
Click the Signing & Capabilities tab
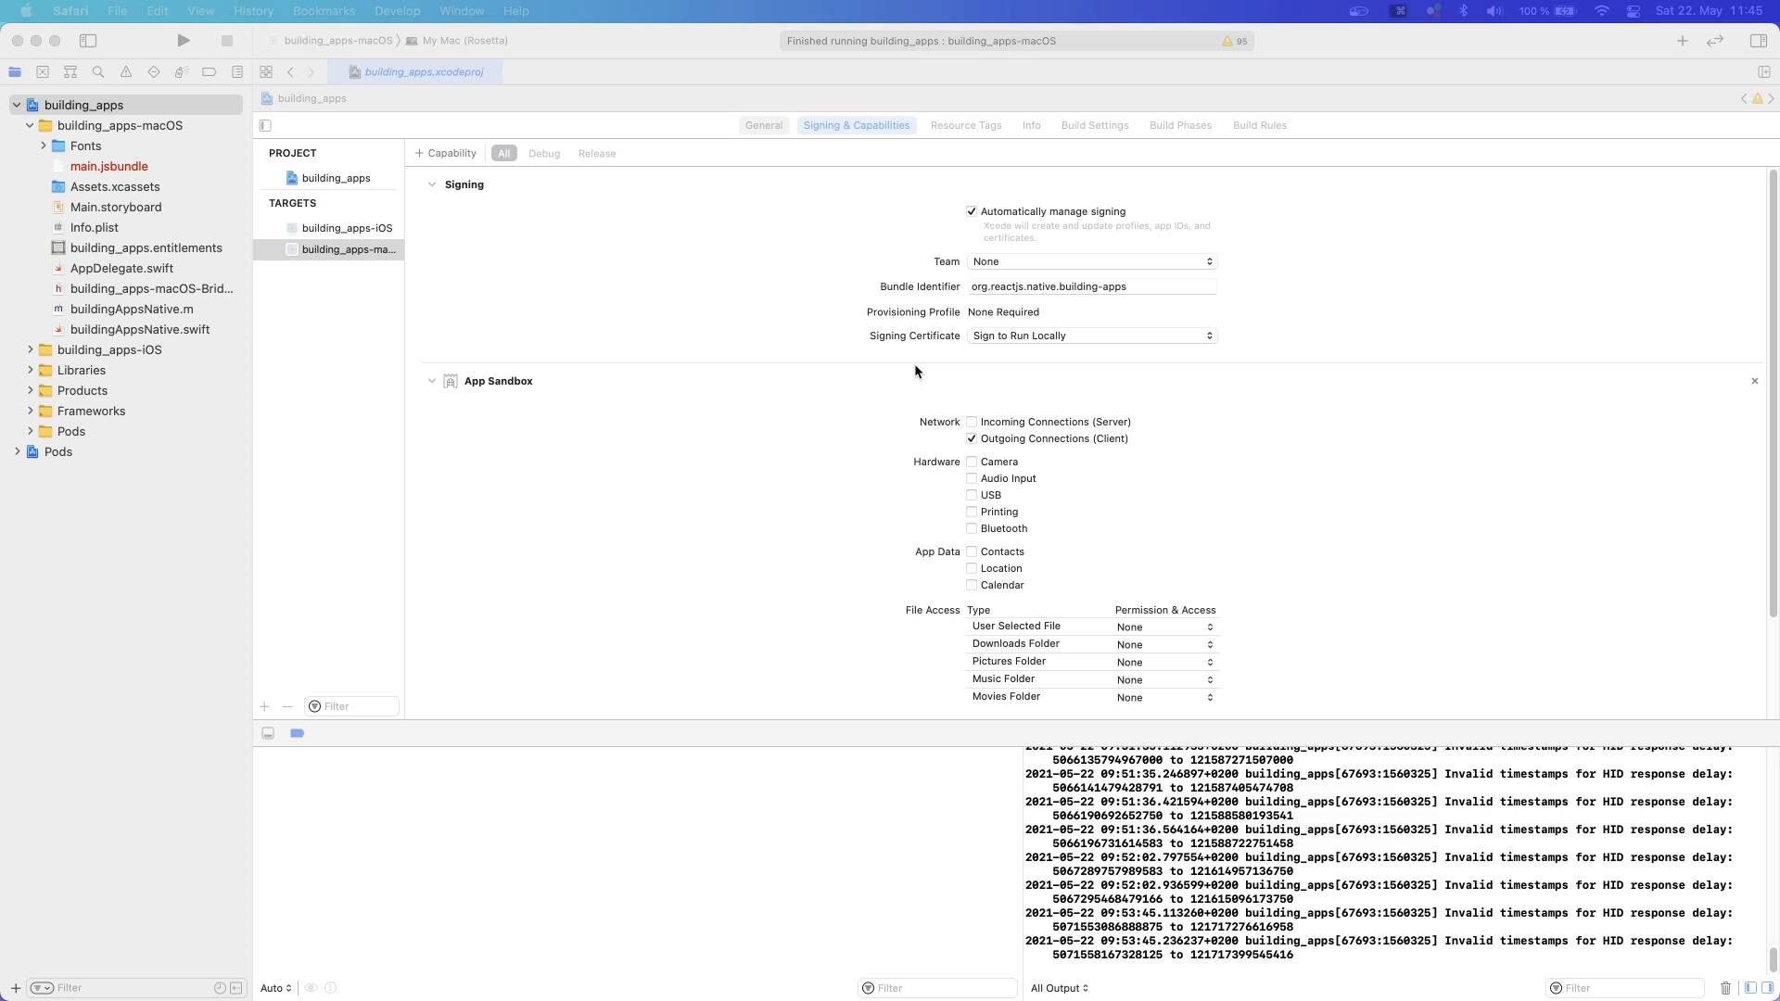tap(857, 125)
